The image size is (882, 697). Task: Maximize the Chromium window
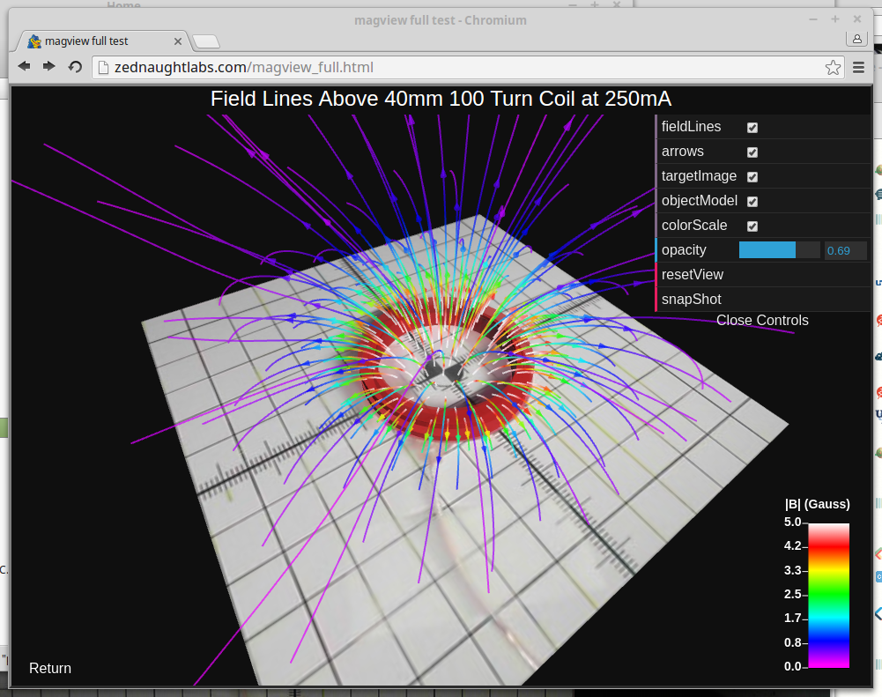tap(835, 19)
